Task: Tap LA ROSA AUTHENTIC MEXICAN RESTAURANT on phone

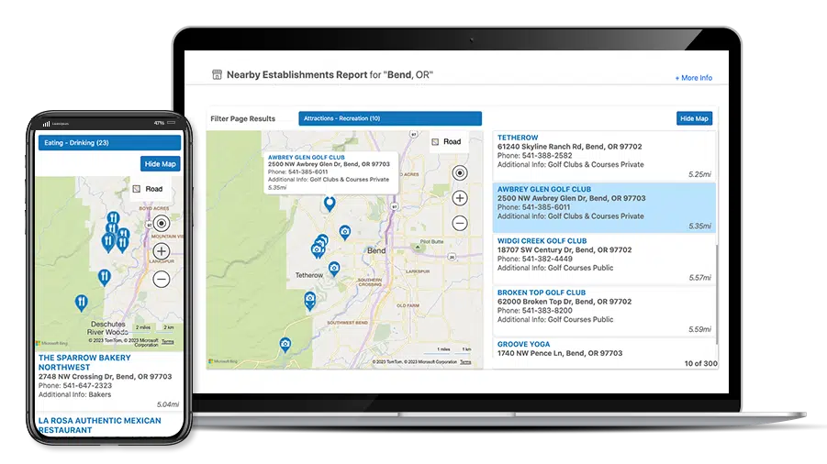Action: click(x=100, y=425)
